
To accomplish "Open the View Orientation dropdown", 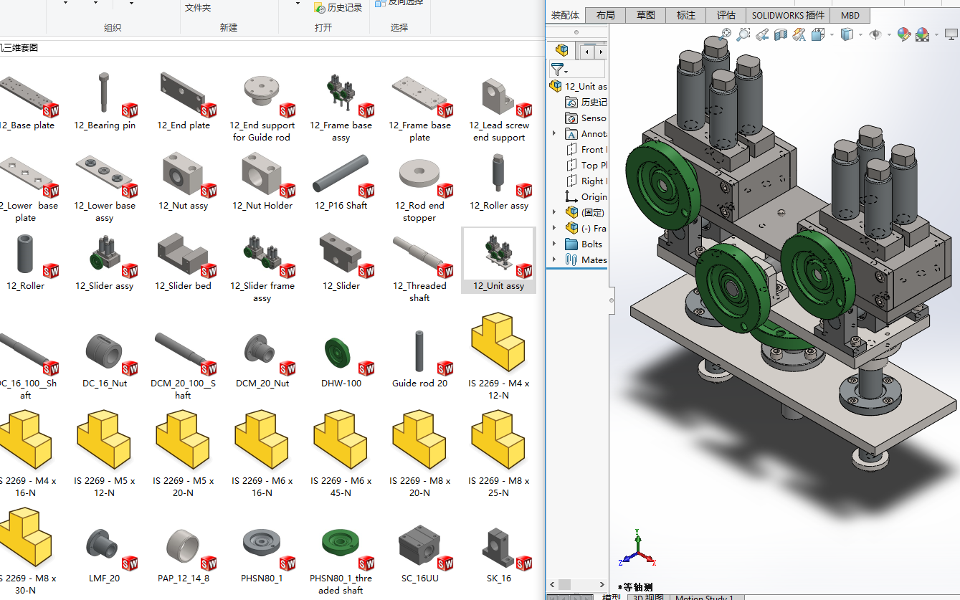I will (x=818, y=34).
